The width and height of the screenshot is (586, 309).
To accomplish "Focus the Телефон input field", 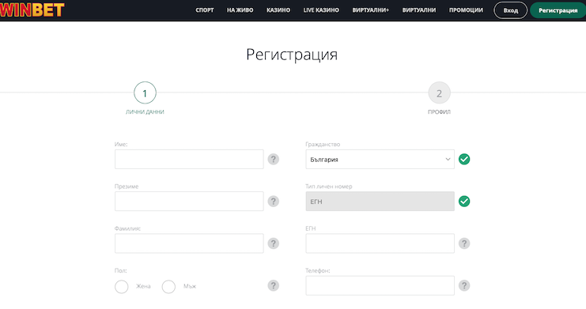I will (x=380, y=286).
